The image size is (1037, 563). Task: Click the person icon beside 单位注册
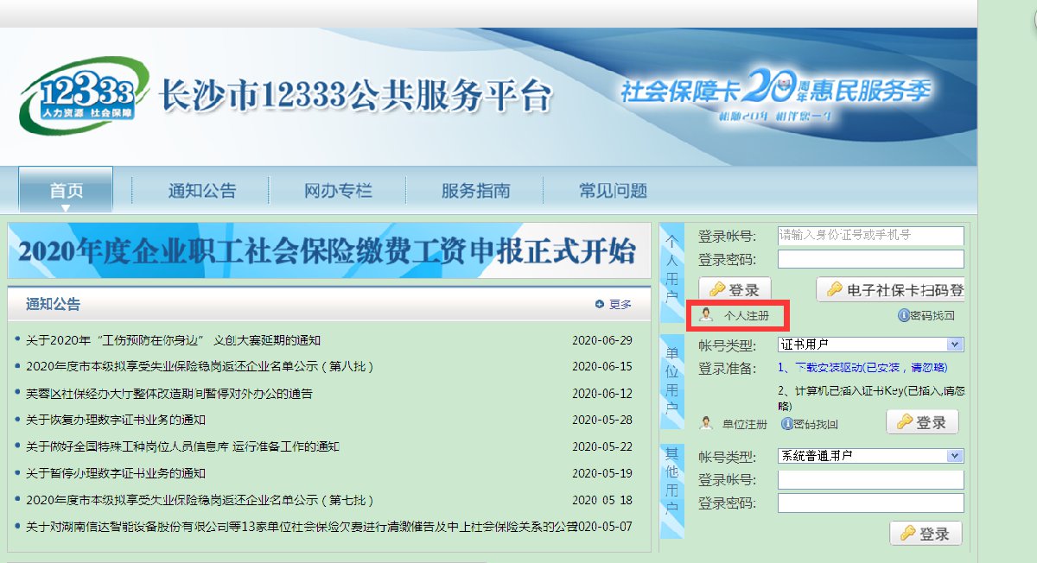point(706,423)
